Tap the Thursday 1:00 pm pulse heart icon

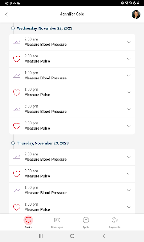click(x=17, y=207)
